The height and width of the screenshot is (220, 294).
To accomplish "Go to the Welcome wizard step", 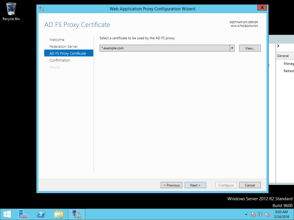I will pyautogui.click(x=57, y=40).
